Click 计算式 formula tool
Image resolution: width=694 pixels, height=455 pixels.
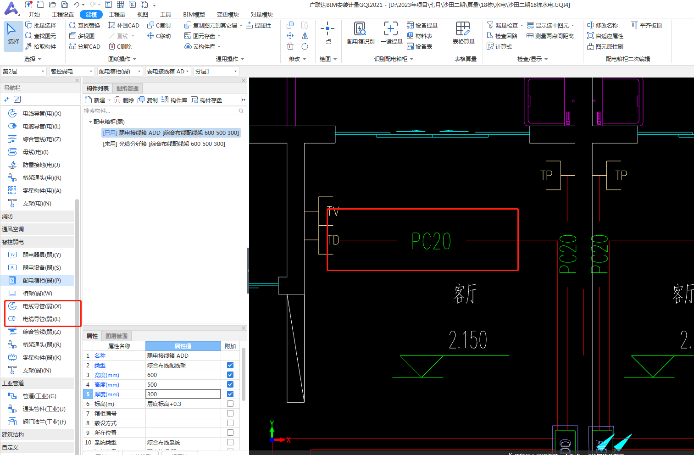pyautogui.click(x=499, y=46)
